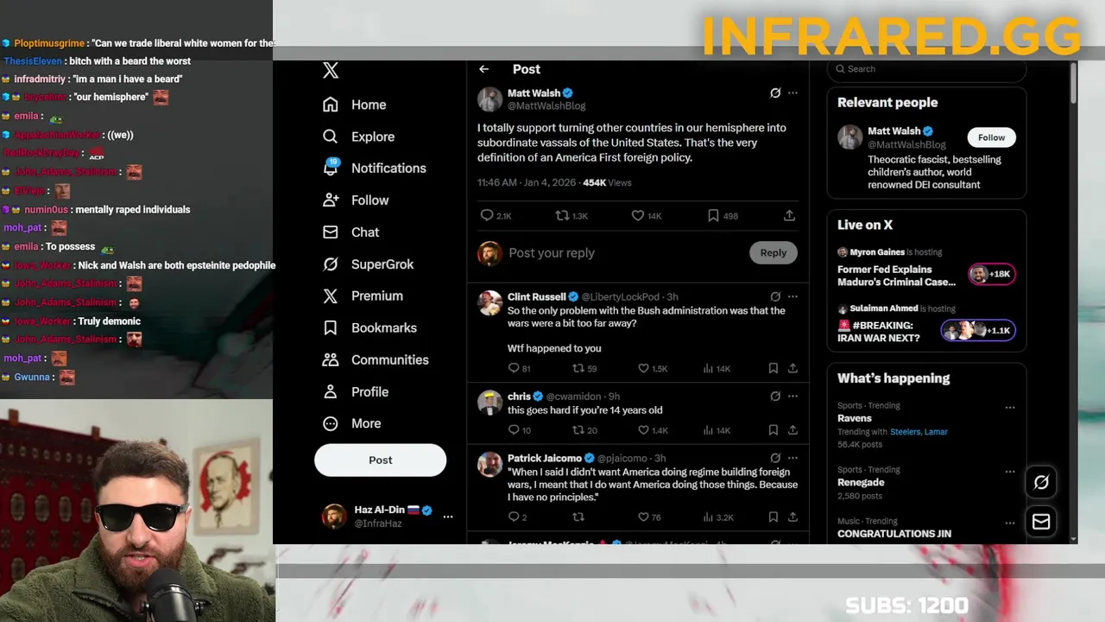Open floating Grok button
Viewport: 1105px width, 622px height.
point(1041,483)
